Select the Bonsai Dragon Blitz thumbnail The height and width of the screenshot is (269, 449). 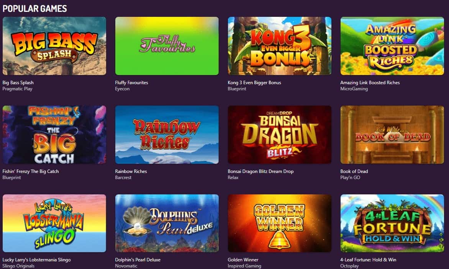pos(280,135)
